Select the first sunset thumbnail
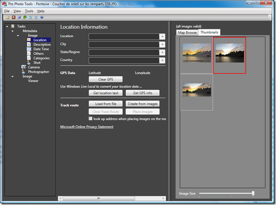Viewport: 276px width, 205px height. click(196, 53)
